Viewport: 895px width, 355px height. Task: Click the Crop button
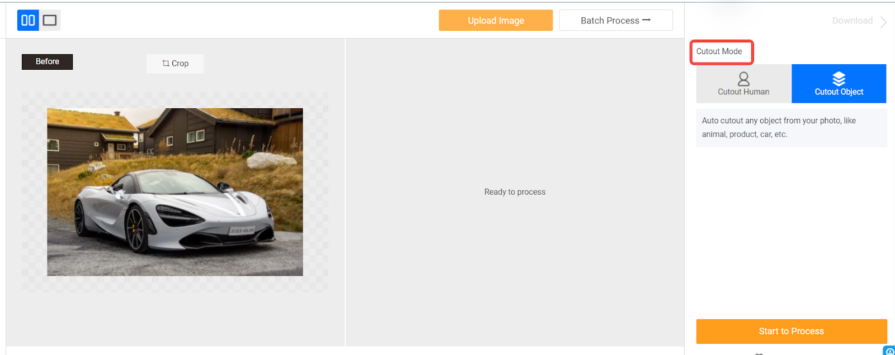pos(175,64)
